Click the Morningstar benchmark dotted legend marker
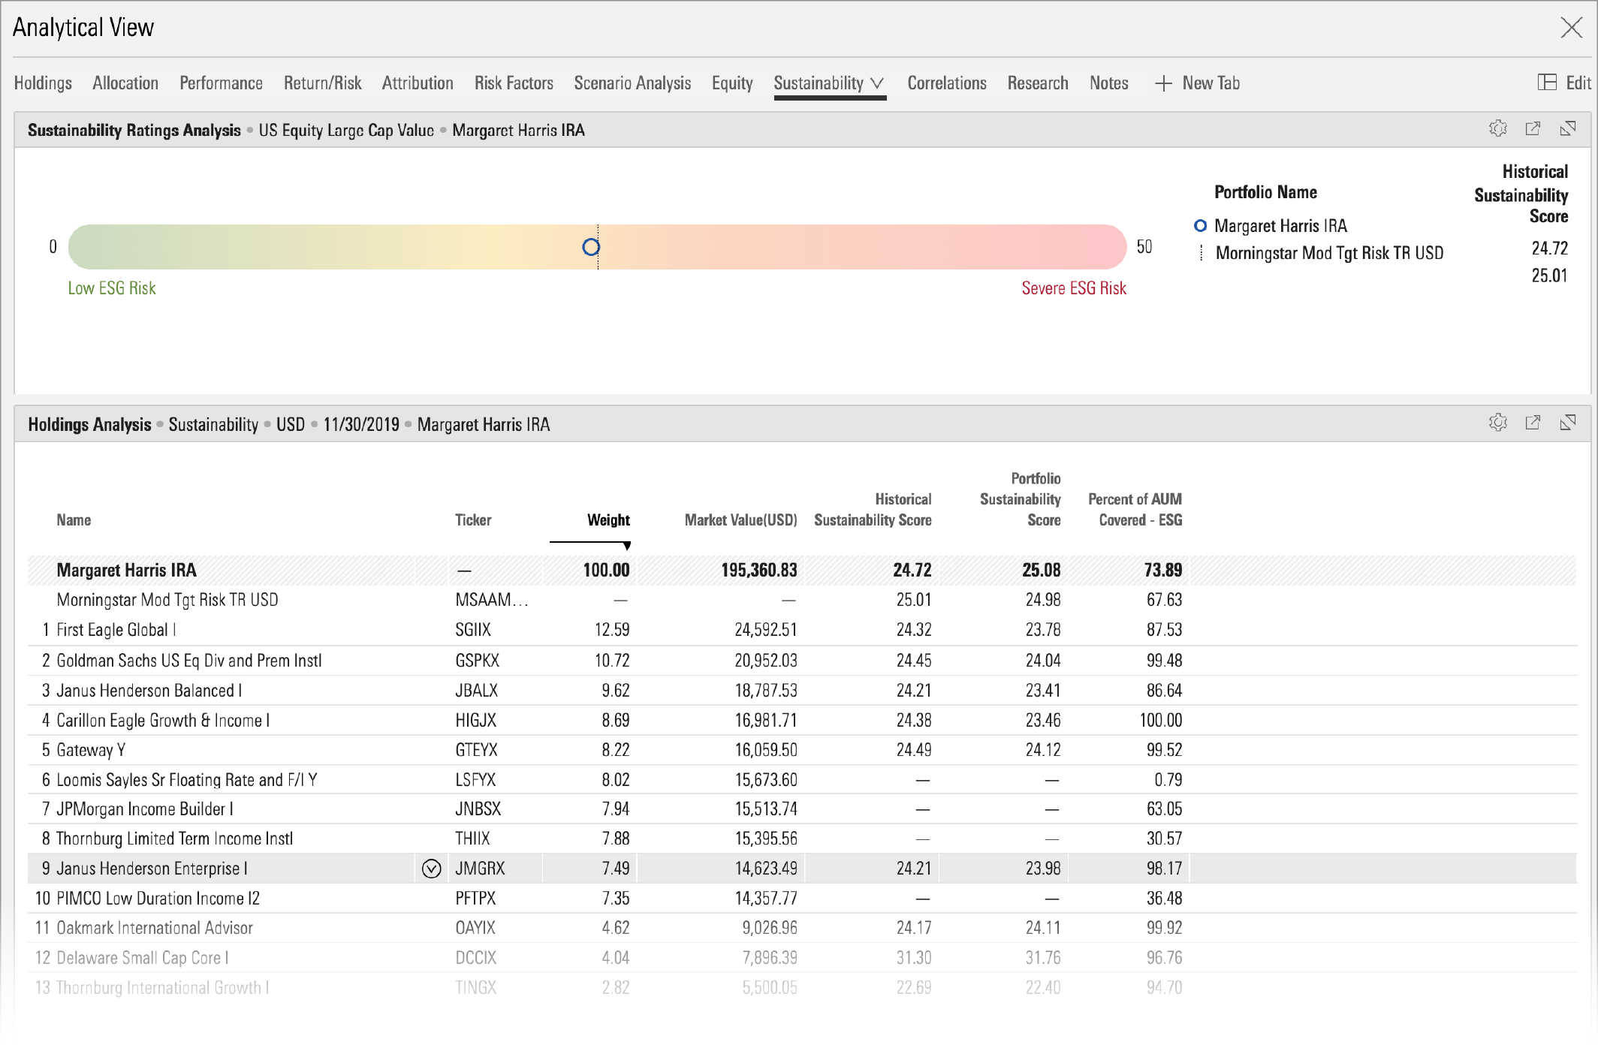The height and width of the screenshot is (1051, 1598). coord(1202,253)
